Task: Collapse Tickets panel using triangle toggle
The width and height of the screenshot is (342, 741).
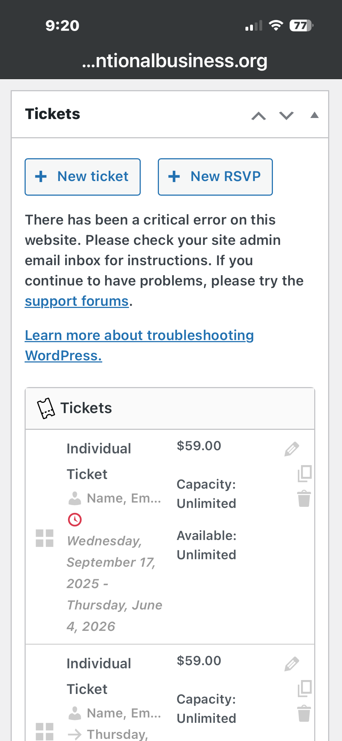Action: (314, 115)
